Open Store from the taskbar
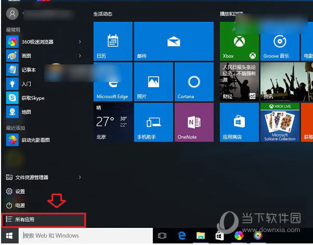The width and height of the screenshot is (313, 245). [x=219, y=236]
